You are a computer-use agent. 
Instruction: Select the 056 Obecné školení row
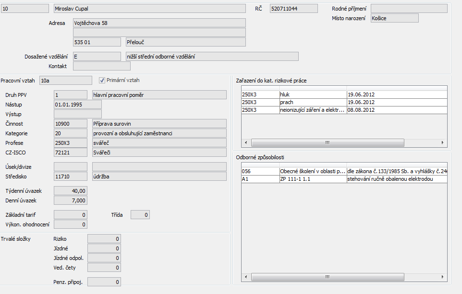coord(312,171)
